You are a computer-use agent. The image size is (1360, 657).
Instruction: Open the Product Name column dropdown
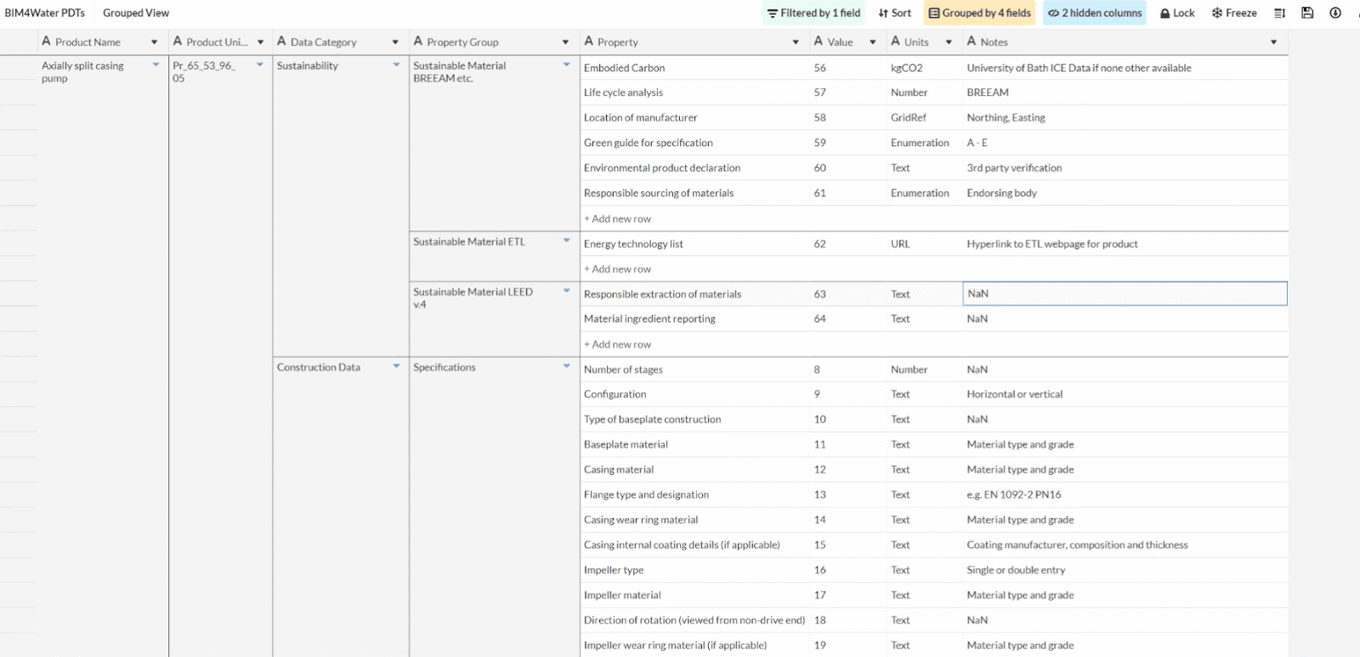tap(154, 42)
